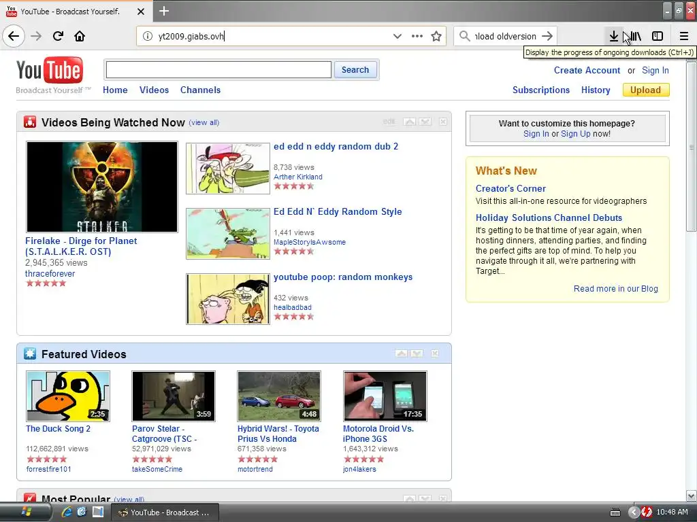
Task: Click the Videos Being Watched Now module icon
Action: (30, 122)
